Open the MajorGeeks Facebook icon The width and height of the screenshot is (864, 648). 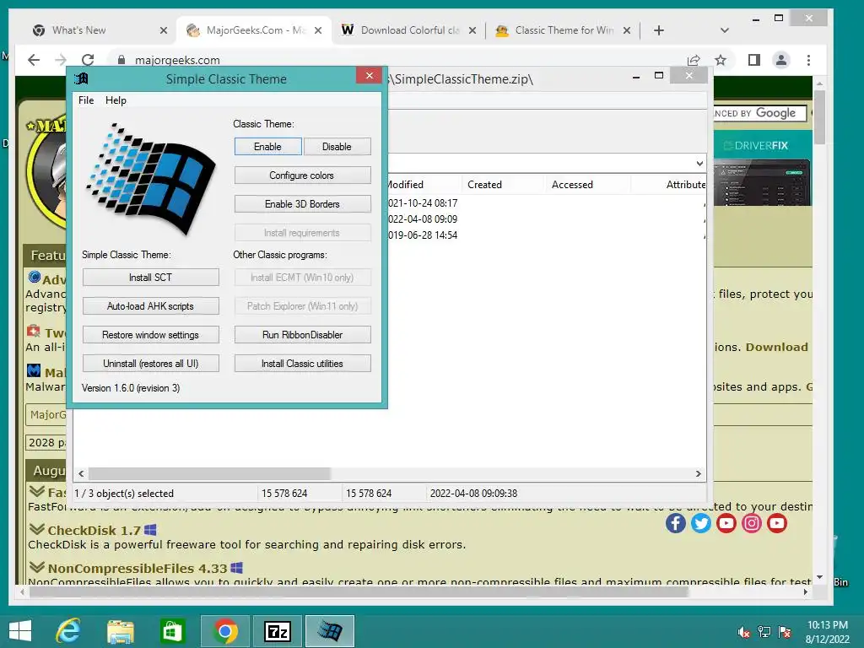click(676, 523)
